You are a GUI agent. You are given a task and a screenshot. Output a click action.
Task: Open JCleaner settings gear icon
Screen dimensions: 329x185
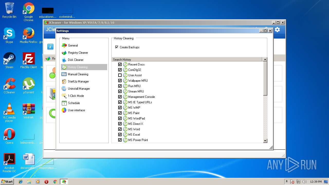click(277, 30)
